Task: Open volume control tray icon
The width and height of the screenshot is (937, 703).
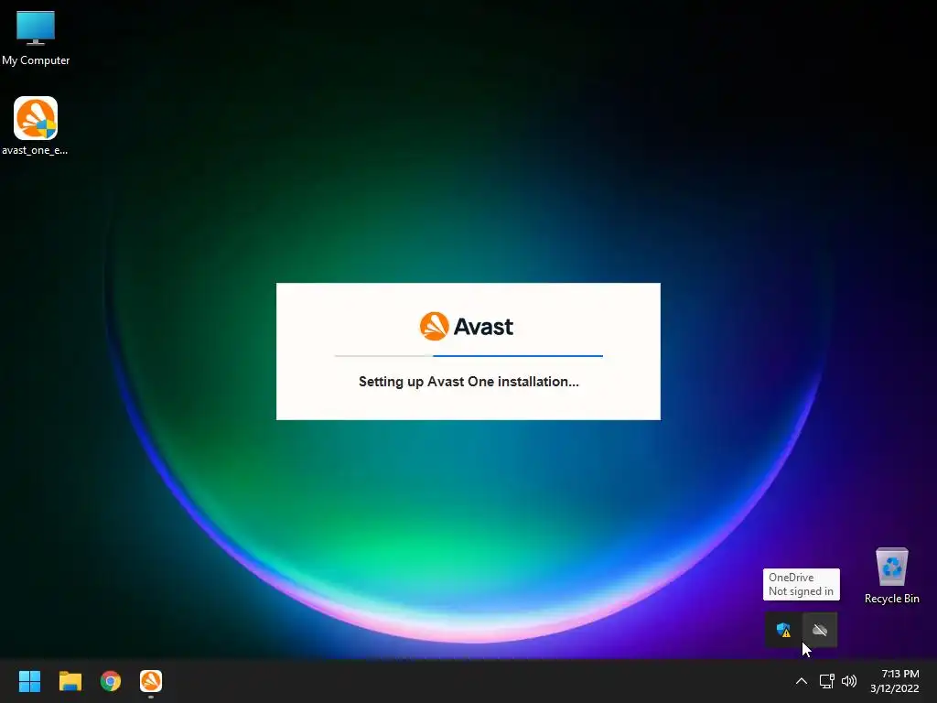Action: click(x=848, y=681)
